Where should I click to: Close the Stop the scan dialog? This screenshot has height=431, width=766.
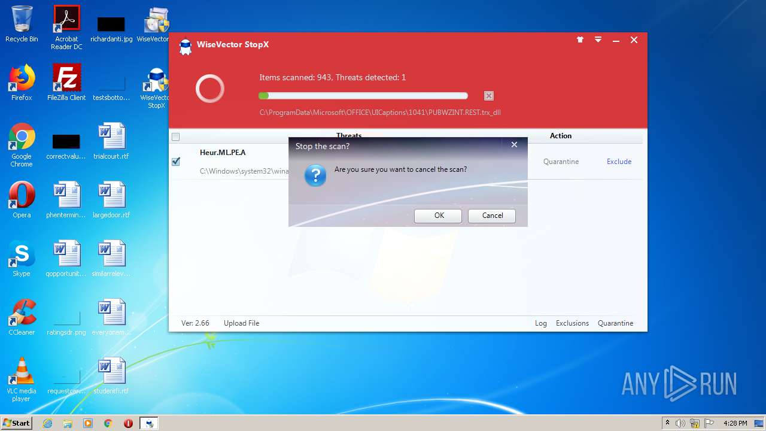(x=514, y=145)
